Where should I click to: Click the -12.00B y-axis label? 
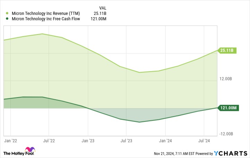tap(226, 134)
